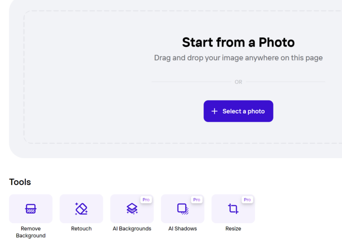The width and height of the screenshot is (342, 239).
Task: Click the Pro badge on AI Backgrounds
Action: 146,200
